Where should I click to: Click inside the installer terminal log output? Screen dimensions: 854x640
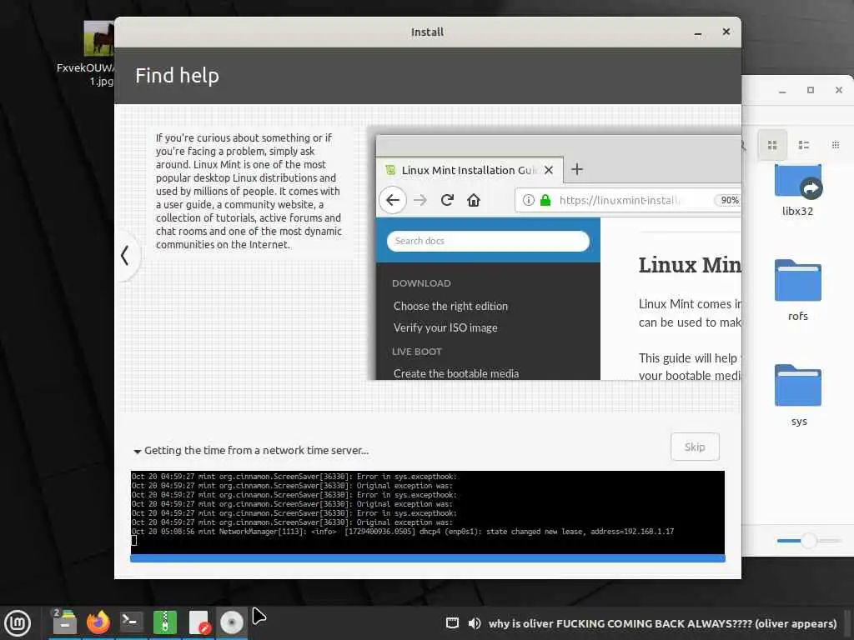click(x=428, y=512)
